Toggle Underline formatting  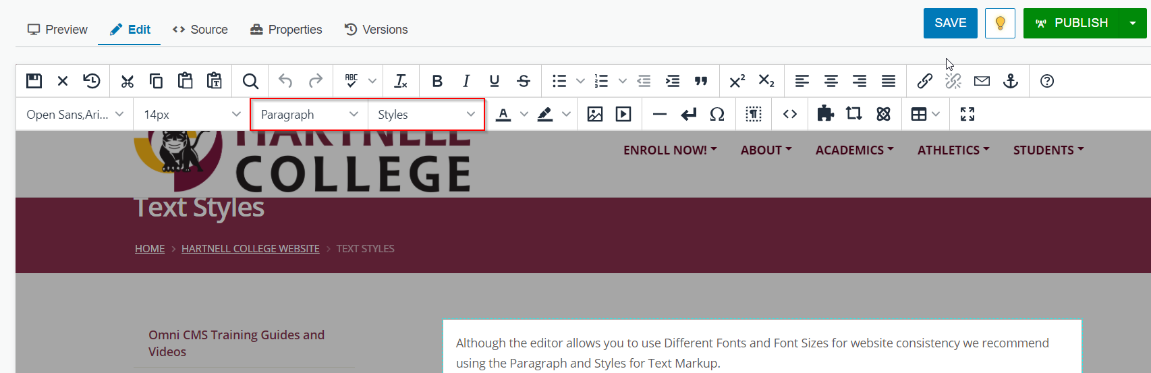(x=495, y=81)
